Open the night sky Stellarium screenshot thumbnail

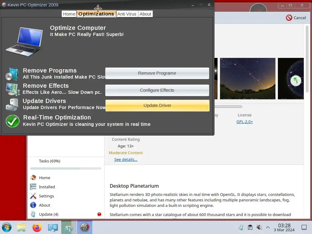point(247,79)
